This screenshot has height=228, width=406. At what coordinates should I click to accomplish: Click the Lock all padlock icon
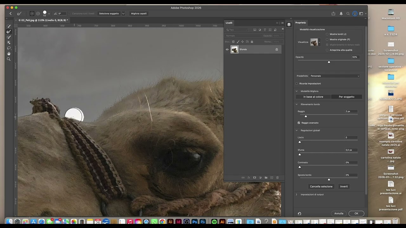click(252, 41)
